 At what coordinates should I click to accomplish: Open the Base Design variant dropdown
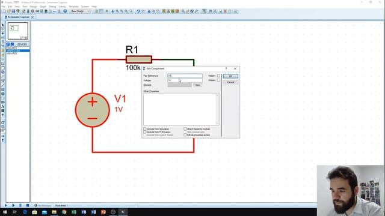click(x=80, y=11)
